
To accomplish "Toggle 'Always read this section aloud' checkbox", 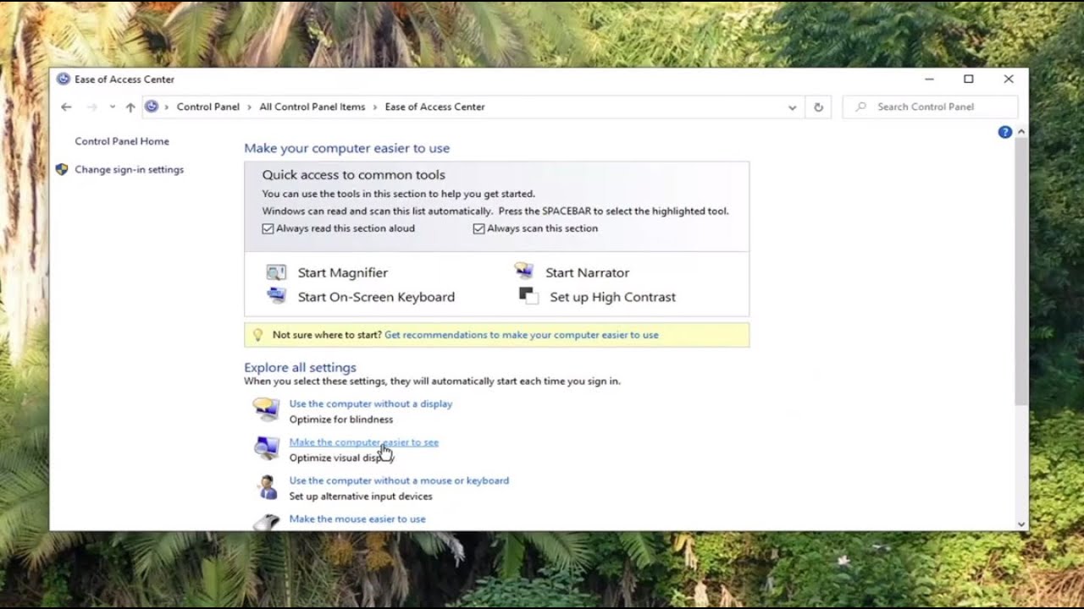I will pyautogui.click(x=268, y=228).
